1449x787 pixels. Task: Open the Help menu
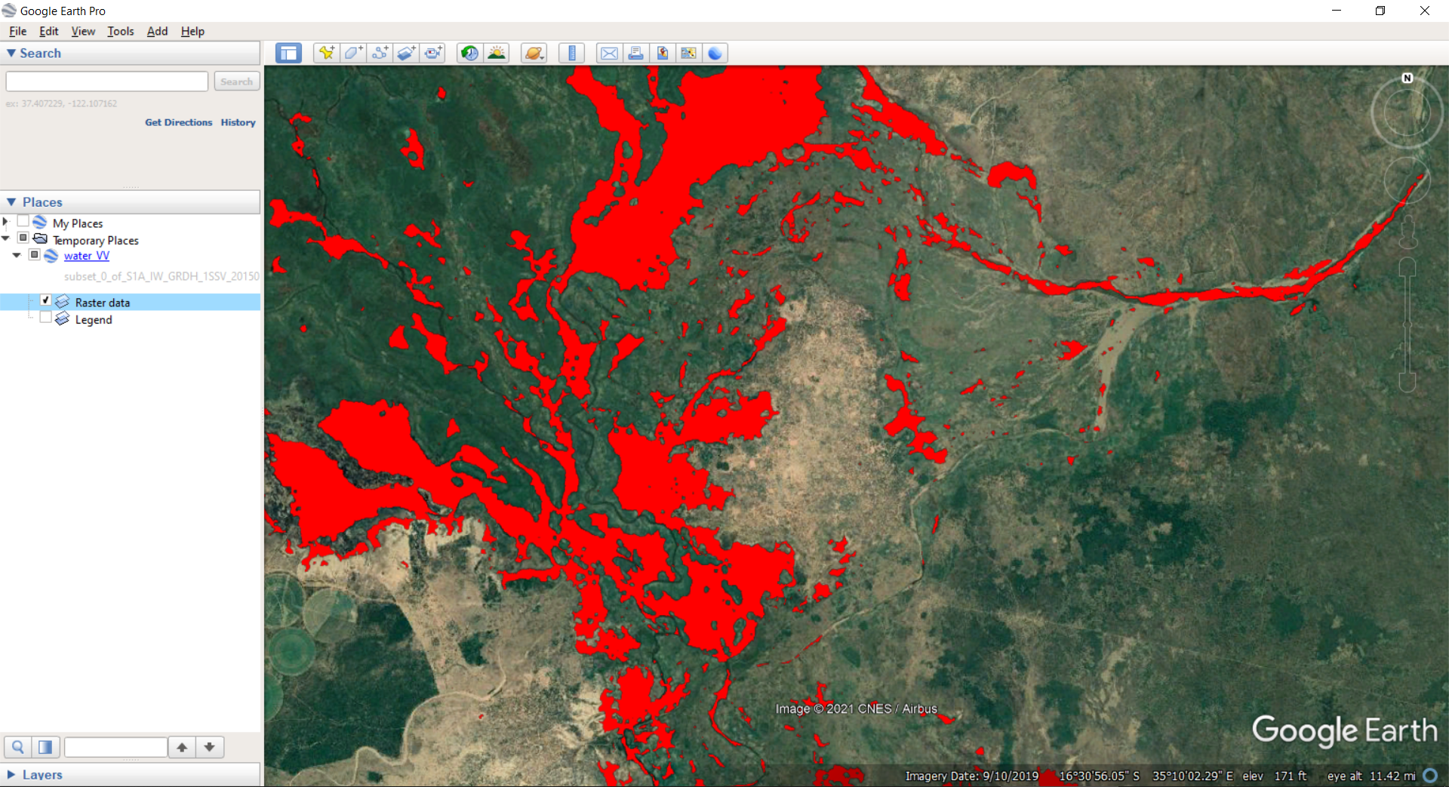192,31
